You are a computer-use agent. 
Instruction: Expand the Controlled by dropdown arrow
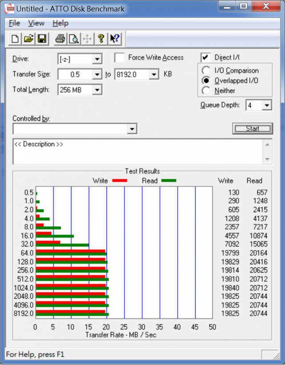[x=132, y=129]
